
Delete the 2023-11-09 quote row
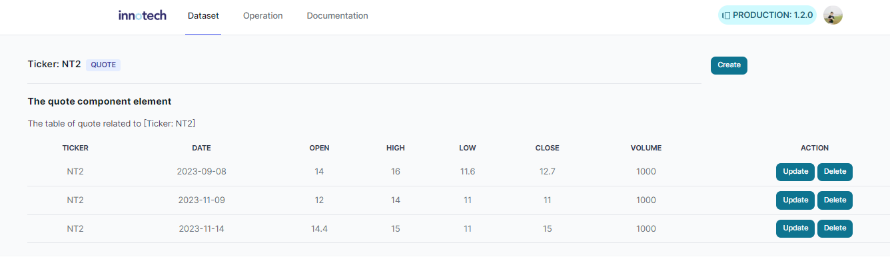(x=835, y=200)
